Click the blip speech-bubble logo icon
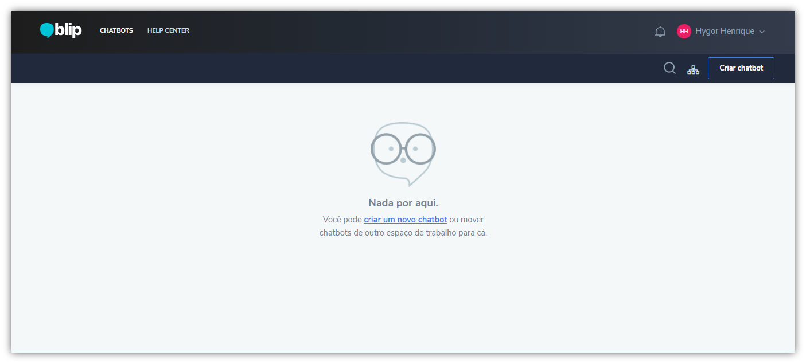 [47, 30]
